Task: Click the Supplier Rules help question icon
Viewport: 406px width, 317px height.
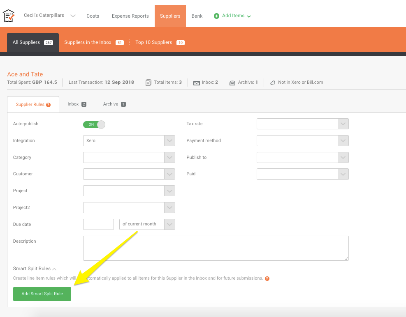Action: 49,105
